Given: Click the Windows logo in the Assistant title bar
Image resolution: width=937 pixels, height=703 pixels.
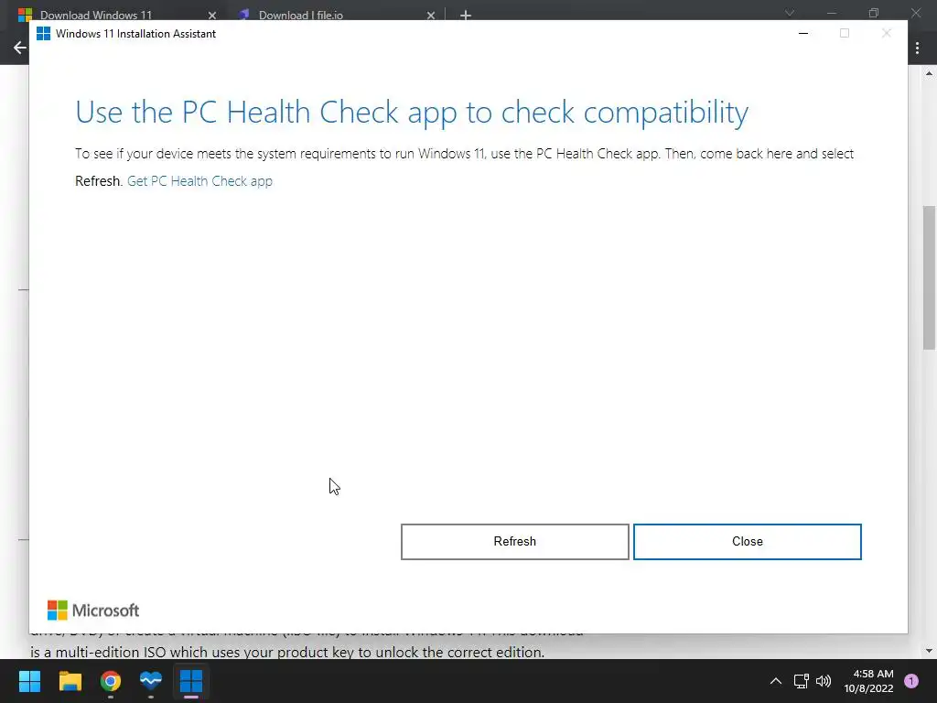Looking at the screenshot, I should point(44,34).
